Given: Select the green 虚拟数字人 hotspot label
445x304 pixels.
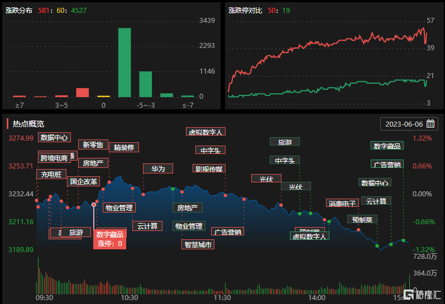Looking at the screenshot, I should [x=309, y=235].
